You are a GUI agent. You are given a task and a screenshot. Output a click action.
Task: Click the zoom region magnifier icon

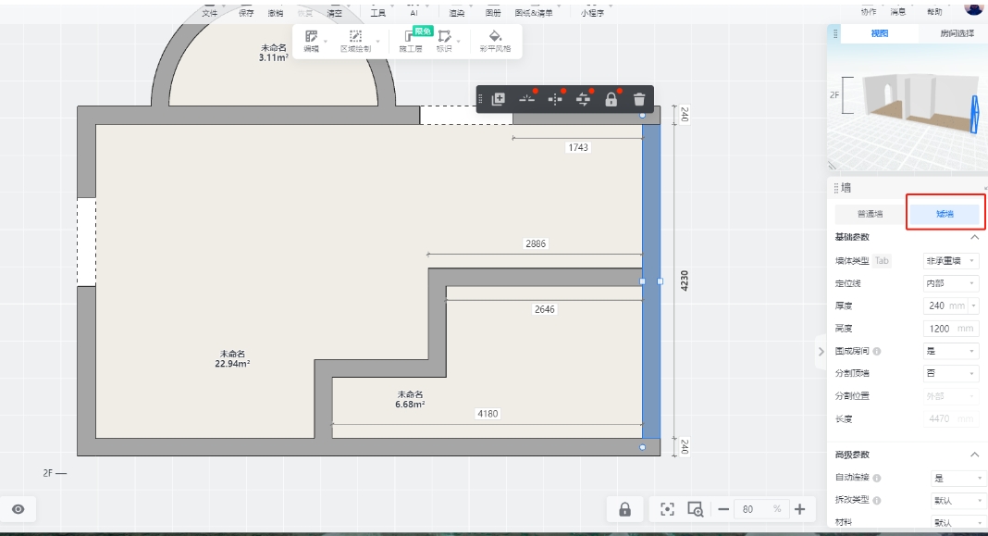696,509
